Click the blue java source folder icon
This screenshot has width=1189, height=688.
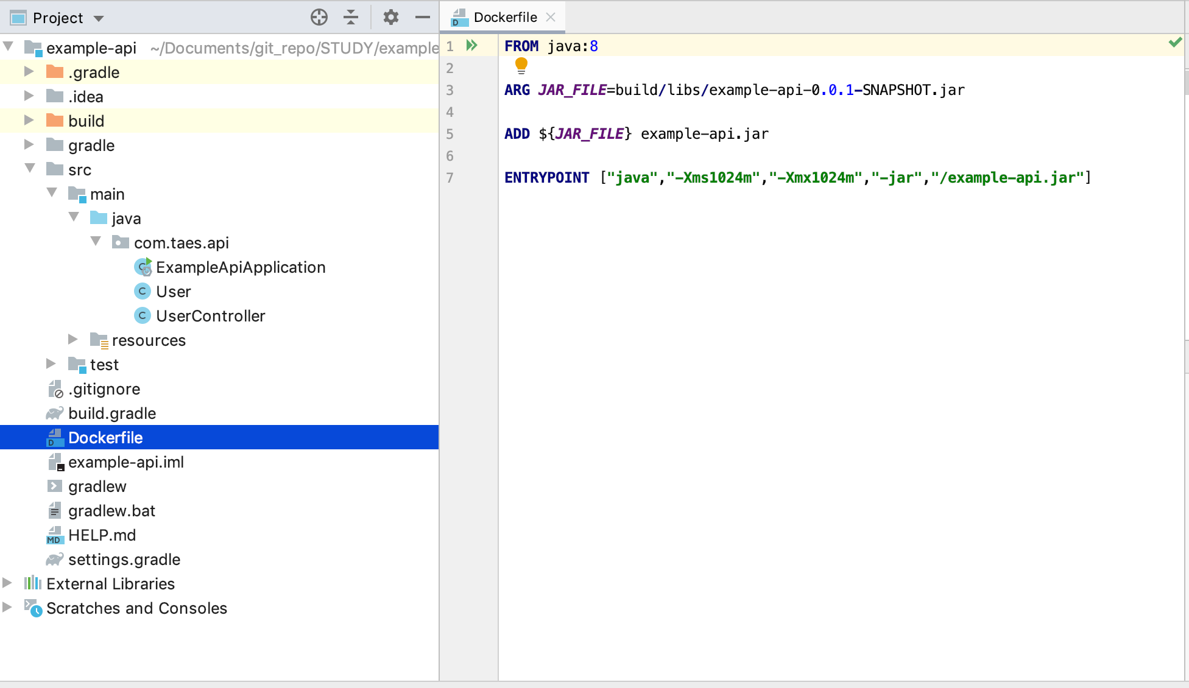pos(99,218)
